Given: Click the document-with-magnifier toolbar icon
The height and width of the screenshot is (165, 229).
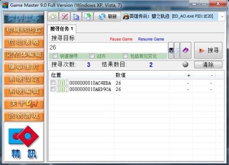Looking at the screenshot, I should [76, 17].
